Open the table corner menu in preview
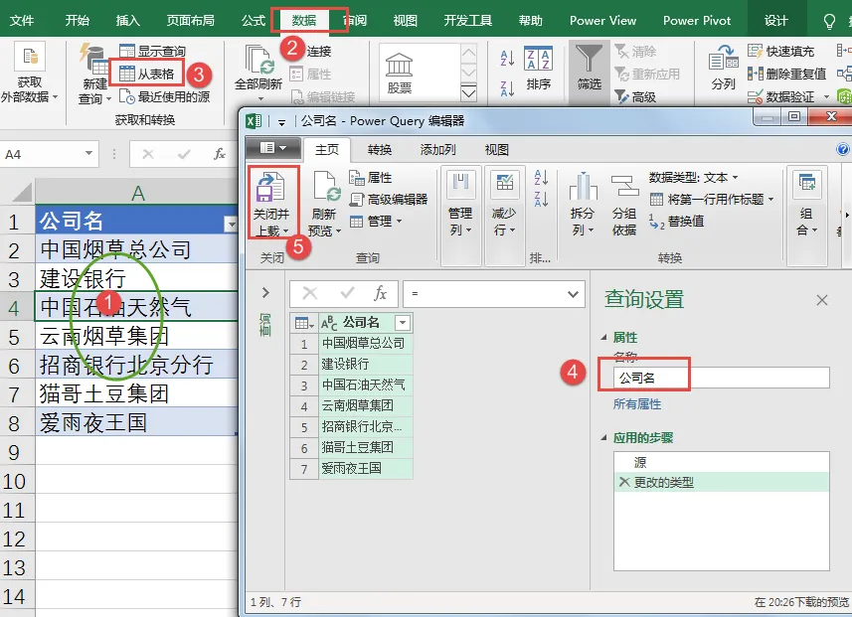Image resolution: width=852 pixels, height=617 pixels. click(x=304, y=323)
